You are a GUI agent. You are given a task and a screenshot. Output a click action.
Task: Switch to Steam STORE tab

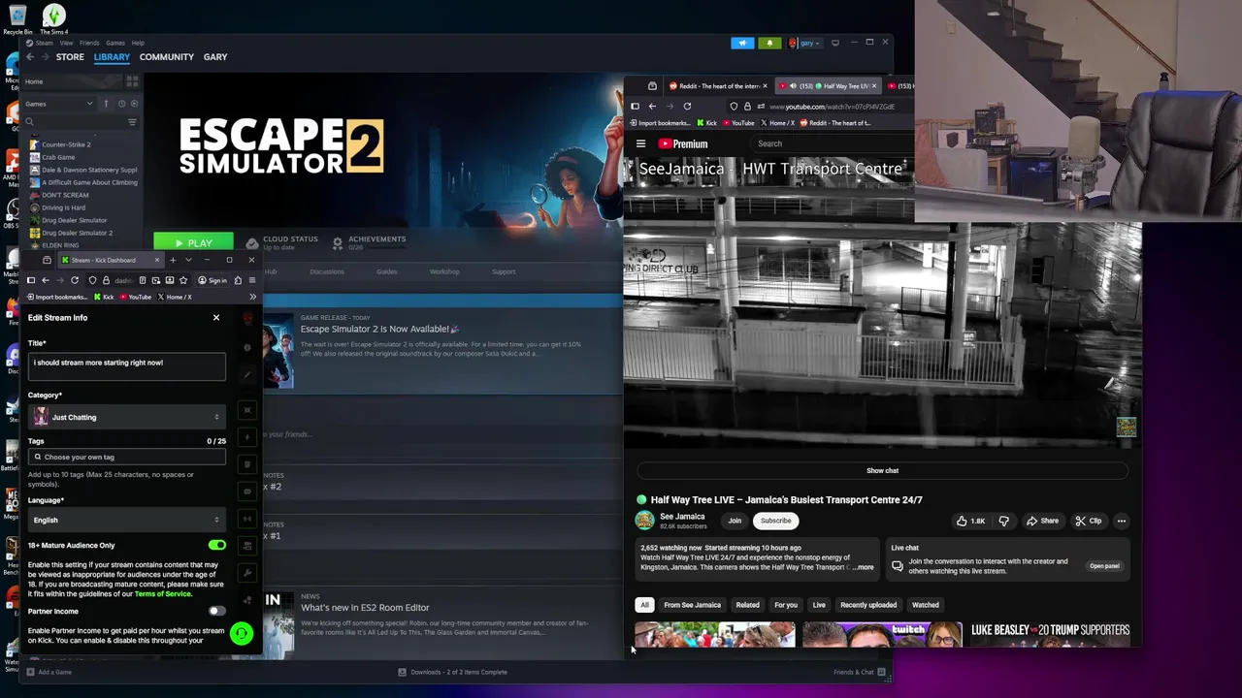pyautogui.click(x=70, y=57)
